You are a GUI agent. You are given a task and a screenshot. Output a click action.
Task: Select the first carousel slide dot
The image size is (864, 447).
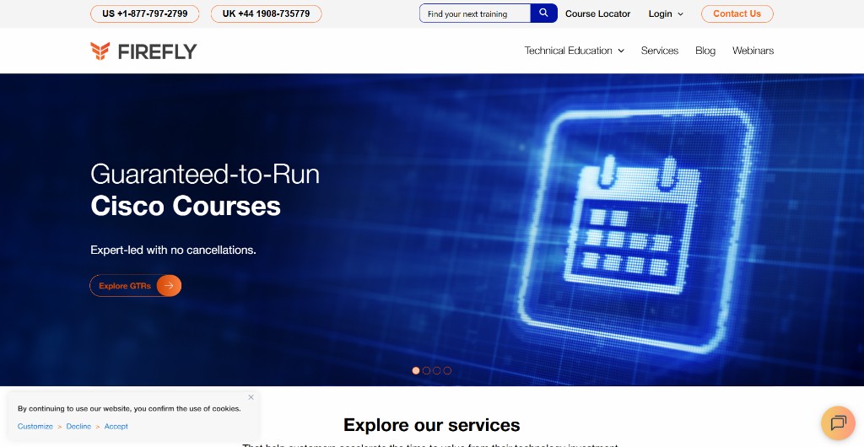[416, 370]
